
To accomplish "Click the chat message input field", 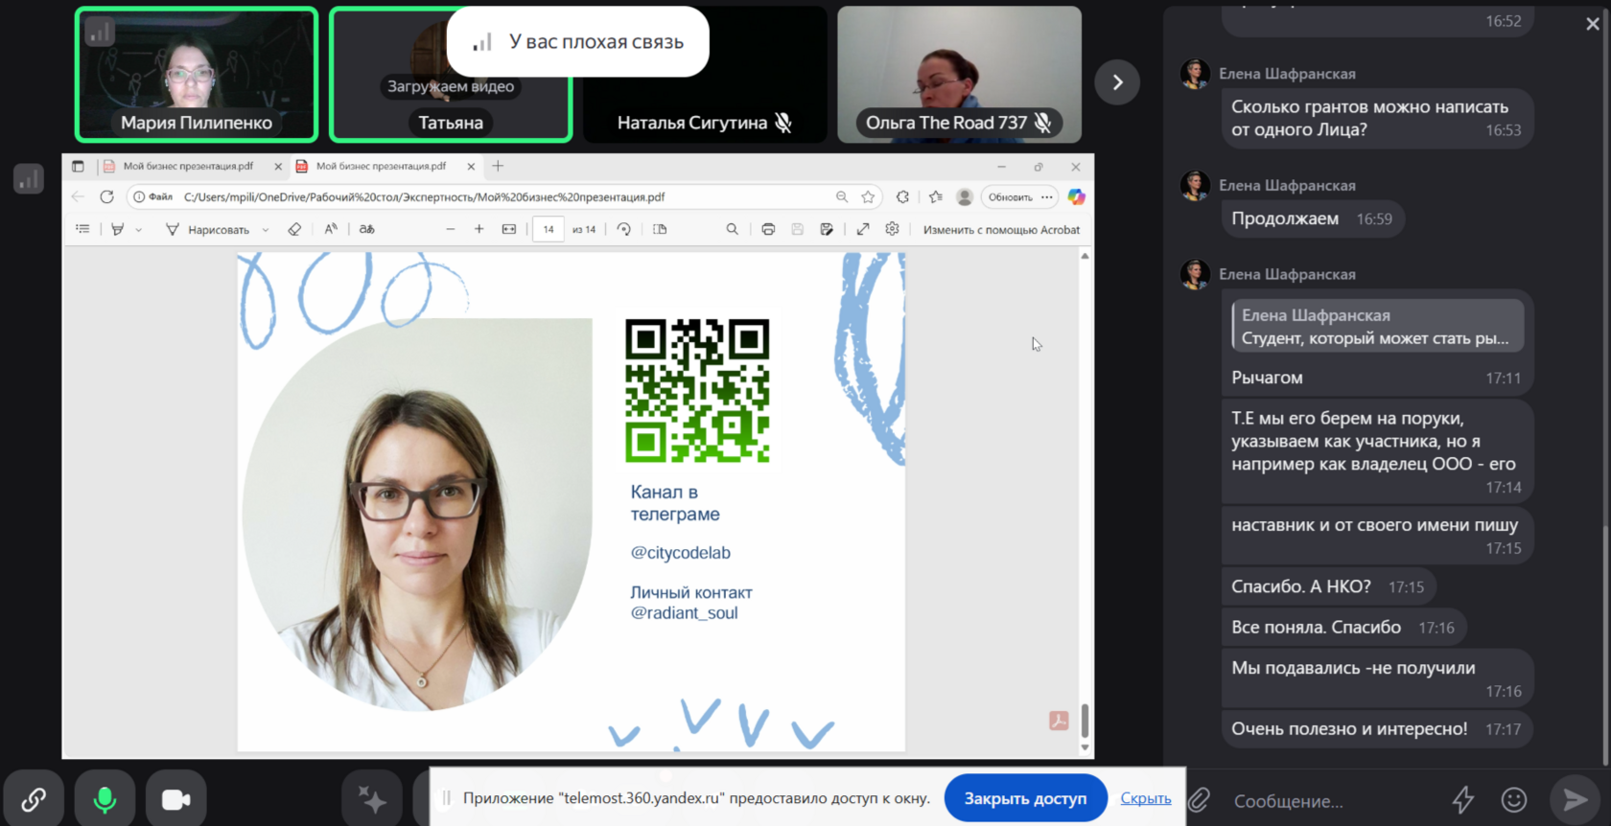I will coord(1333,801).
